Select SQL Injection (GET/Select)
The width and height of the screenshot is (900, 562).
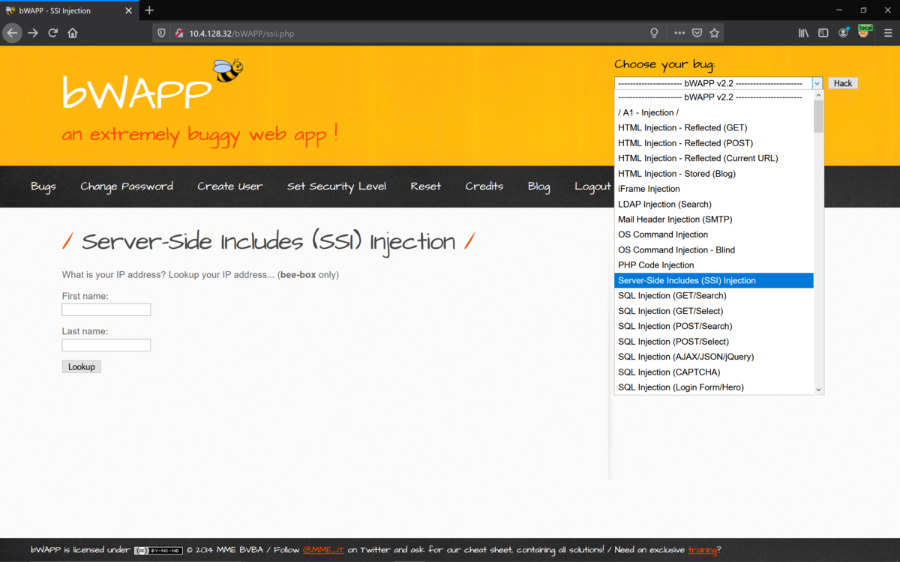coord(714,311)
